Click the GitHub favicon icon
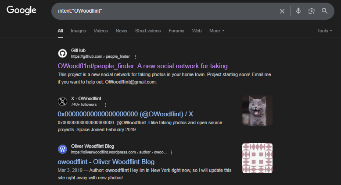Image resolution: width=341 pixels, height=185 pixels. (62, 53)
